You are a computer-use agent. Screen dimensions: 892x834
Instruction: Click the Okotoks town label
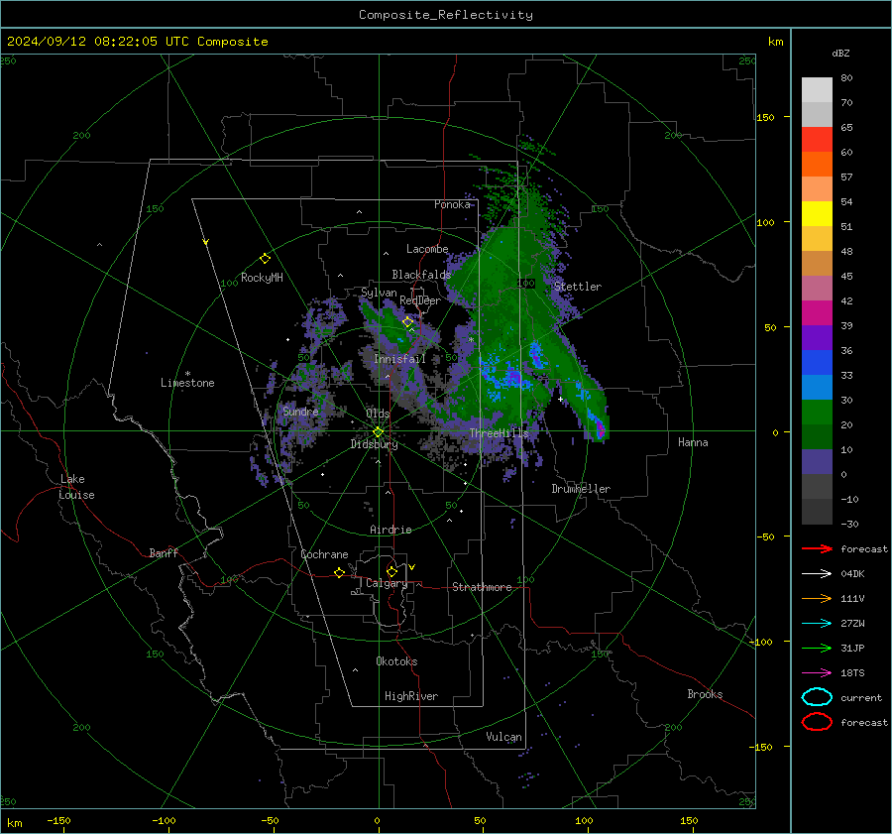pyautogui.click(x=396, y=661)
